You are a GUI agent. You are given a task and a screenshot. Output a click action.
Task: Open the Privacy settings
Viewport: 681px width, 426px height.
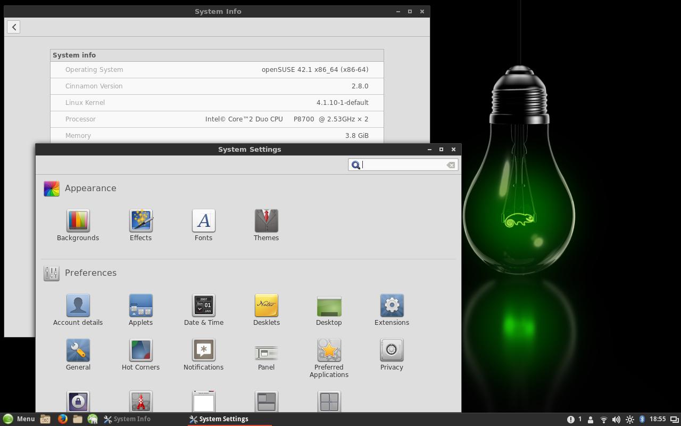(x=392, y=350)
